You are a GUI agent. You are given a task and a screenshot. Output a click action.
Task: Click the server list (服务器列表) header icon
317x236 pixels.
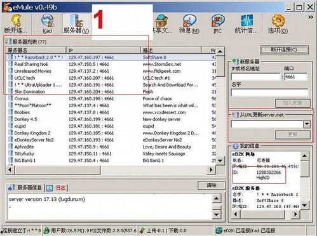click(x=9, y=41)
